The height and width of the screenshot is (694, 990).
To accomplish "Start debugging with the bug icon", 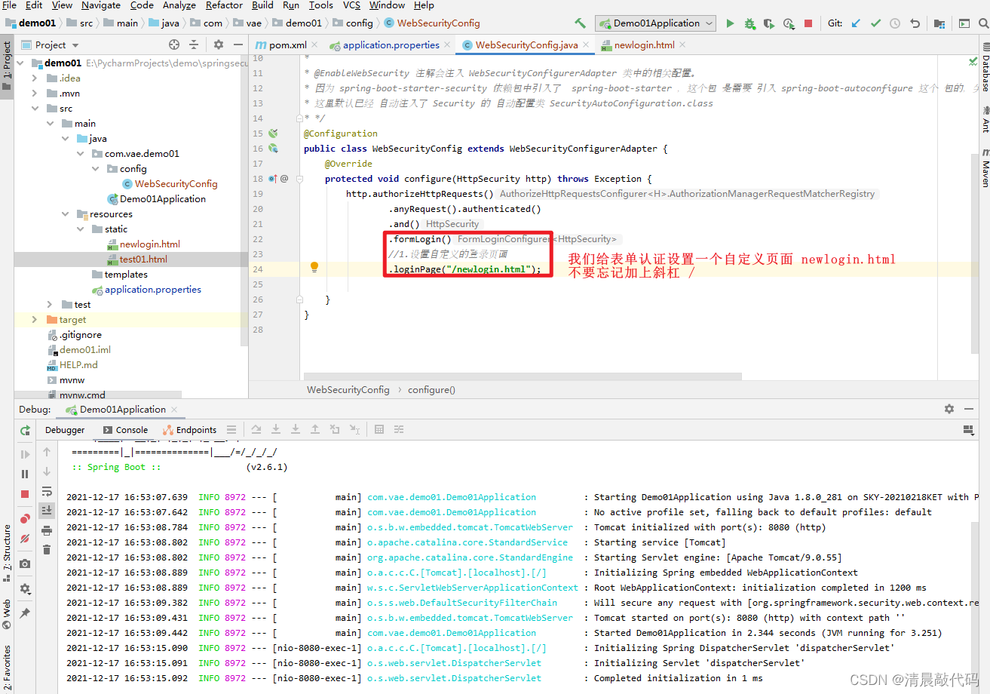I will click(x=749, y=23).
